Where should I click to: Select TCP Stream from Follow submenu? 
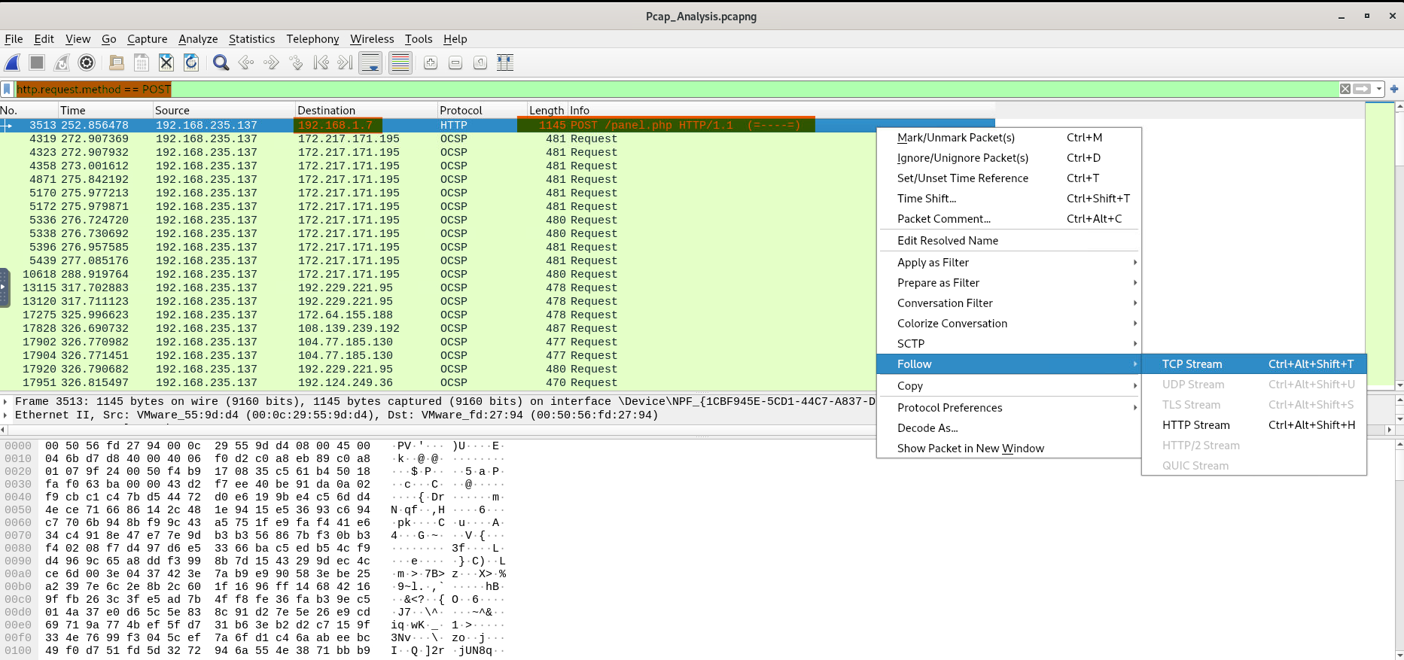tap(1192, 364)
